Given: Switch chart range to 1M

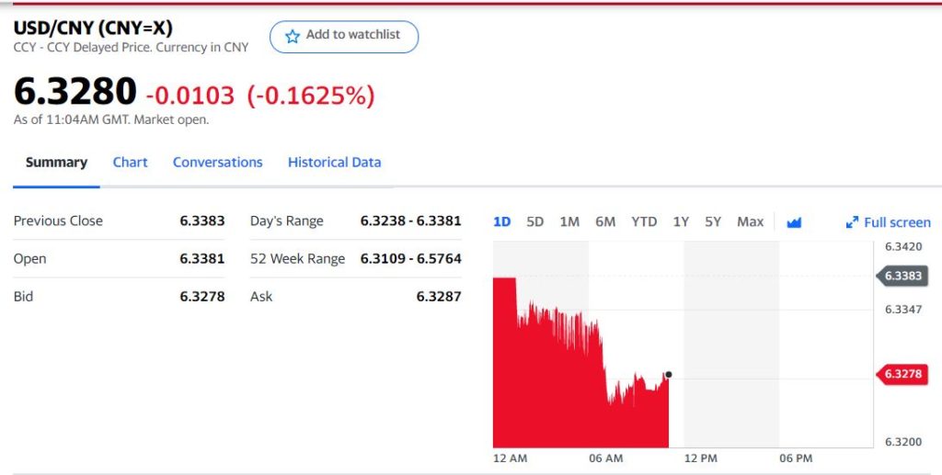Looking at the screenshot, I should (x=569, y=221).
